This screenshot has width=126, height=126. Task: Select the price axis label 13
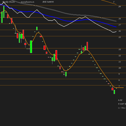point(120,49)
